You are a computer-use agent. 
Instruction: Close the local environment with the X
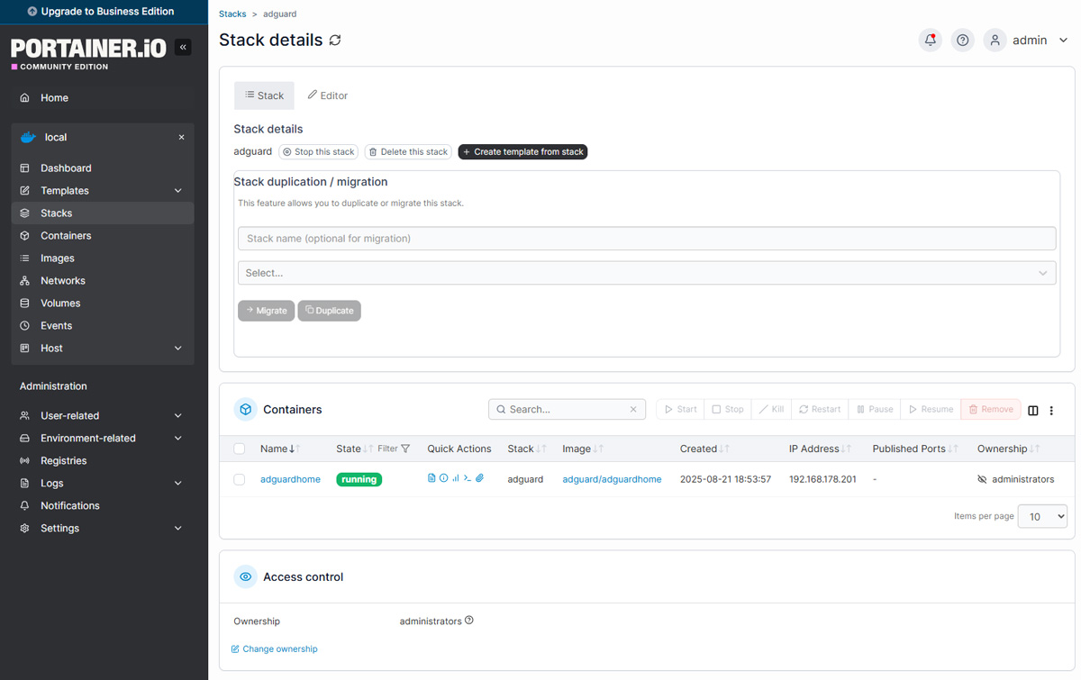click(x=181, y=137)
